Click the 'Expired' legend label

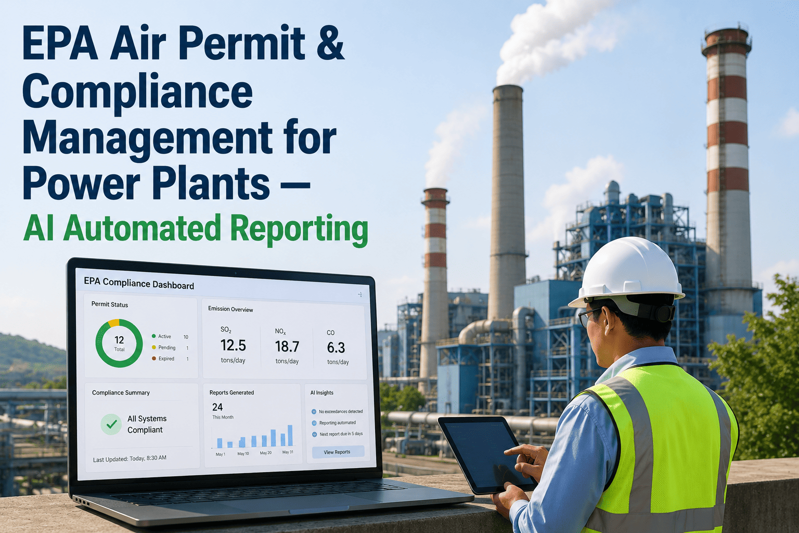[166, 359]
